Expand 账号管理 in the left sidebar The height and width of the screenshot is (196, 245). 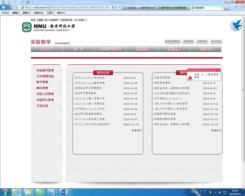click(42, 82)
